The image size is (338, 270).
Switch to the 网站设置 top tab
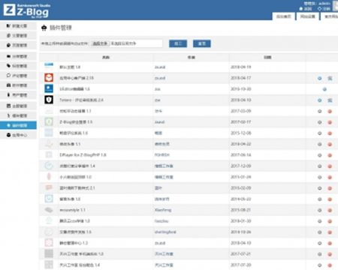pos(308,16)
